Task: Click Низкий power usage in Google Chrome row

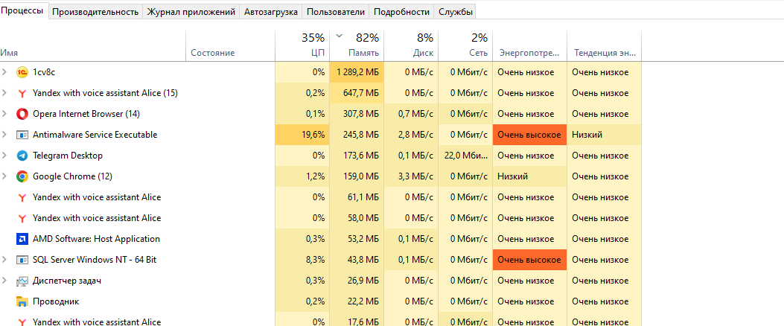Action: (x=530, y=176)
